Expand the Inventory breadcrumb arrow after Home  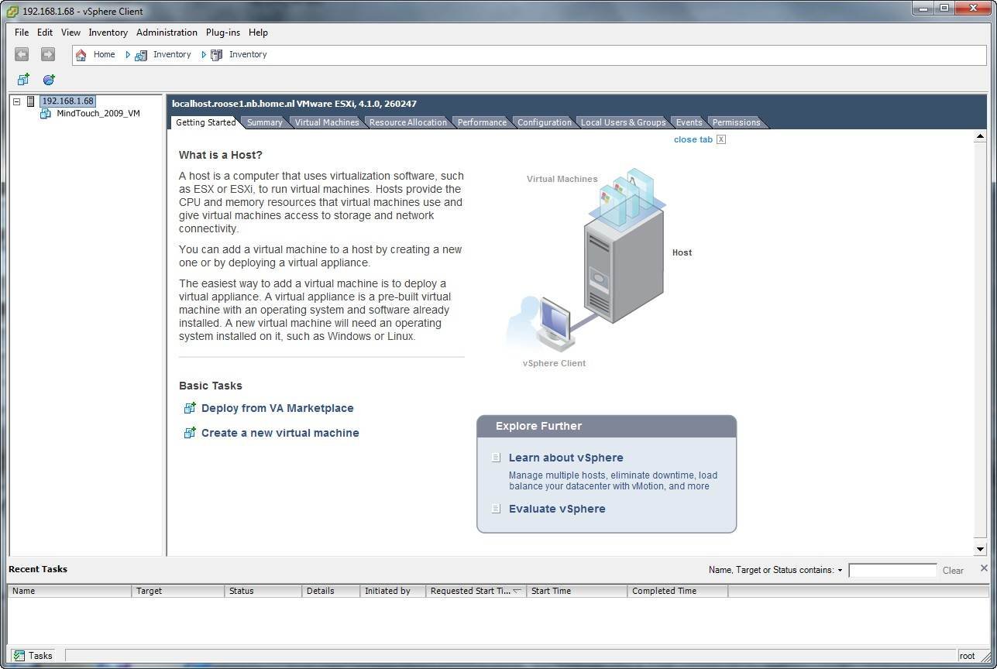point(128,55)
